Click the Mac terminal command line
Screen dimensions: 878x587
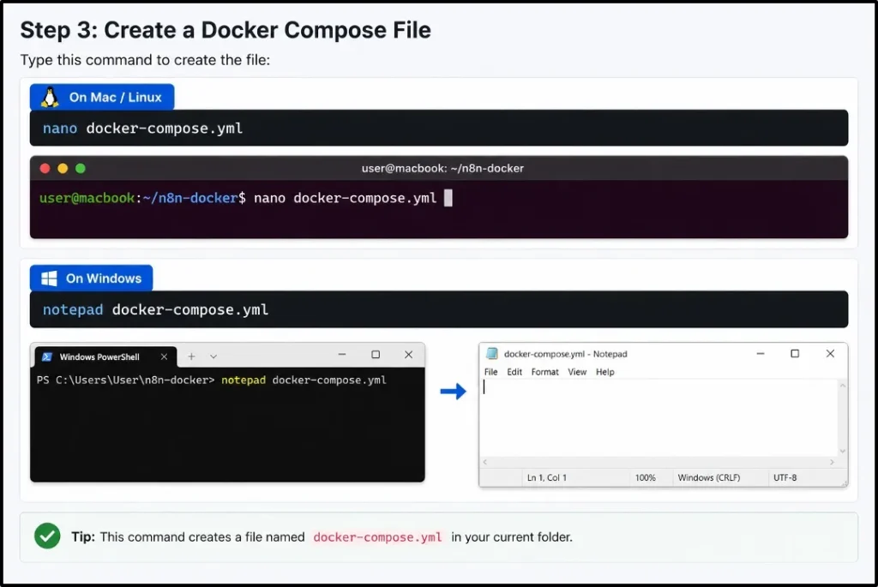click(246, 198)
